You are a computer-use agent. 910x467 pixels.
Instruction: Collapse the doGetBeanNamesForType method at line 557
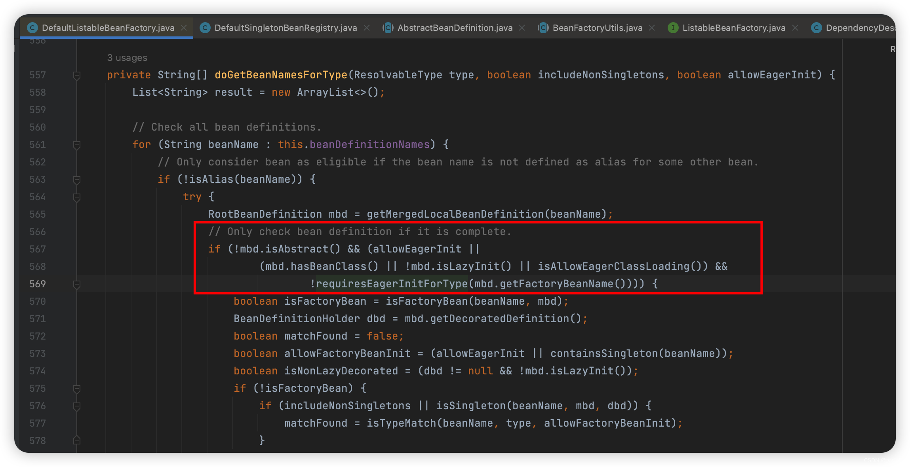[77, 75]
